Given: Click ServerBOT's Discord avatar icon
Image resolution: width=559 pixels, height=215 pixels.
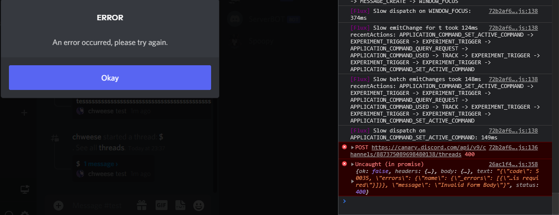Looking at the screenshot, I should click(235, 19).
